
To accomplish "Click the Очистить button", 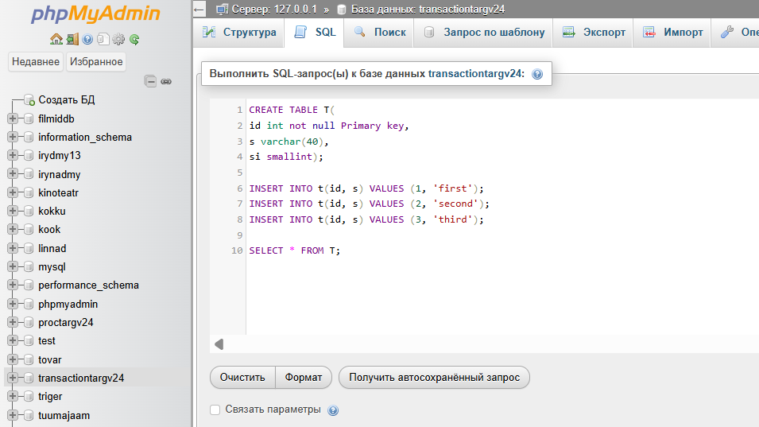I will pos(242,378).
